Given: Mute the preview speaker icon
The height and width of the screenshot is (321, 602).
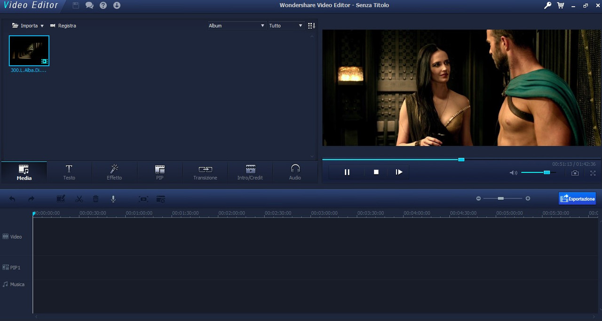Looking at the screenshot, I should coord(513,173).
